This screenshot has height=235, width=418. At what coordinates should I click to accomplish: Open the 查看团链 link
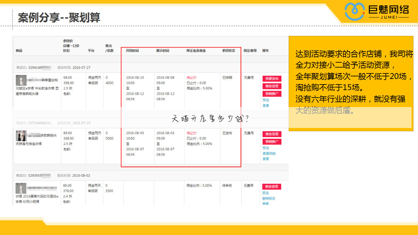[x=269, y=153]
